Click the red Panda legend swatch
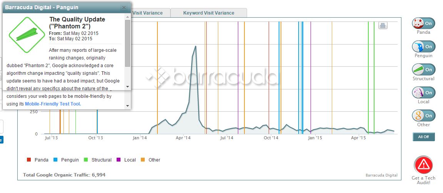Viewport: 443px width, 193px height. click(x=29, y=160)
